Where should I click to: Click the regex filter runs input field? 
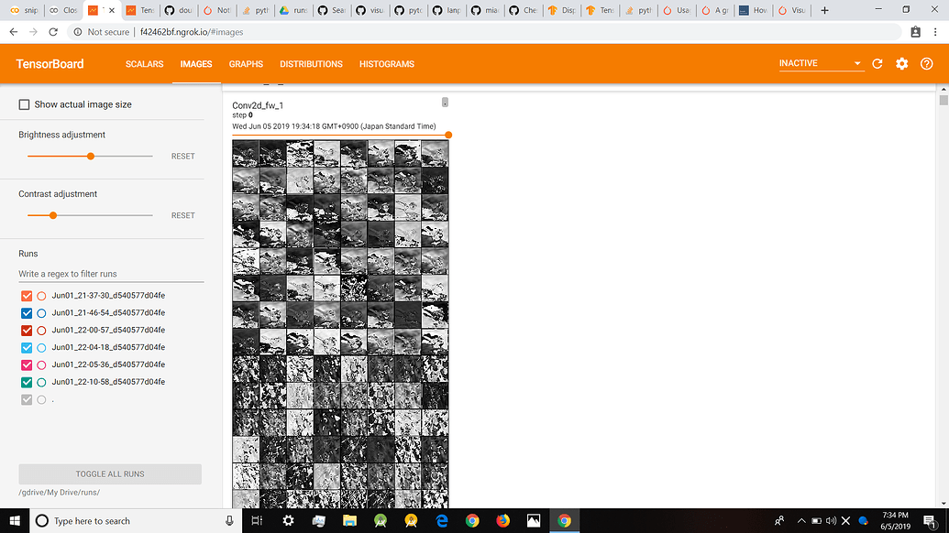(x=110, y=274)
